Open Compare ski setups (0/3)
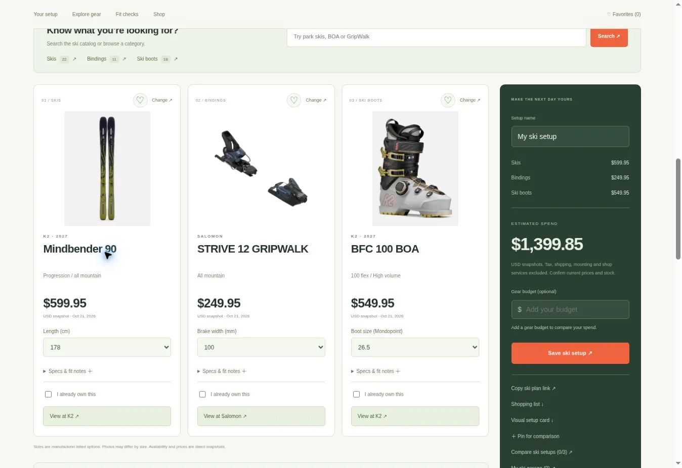Viewport: 682px width, 468px height. coord(541,452)
